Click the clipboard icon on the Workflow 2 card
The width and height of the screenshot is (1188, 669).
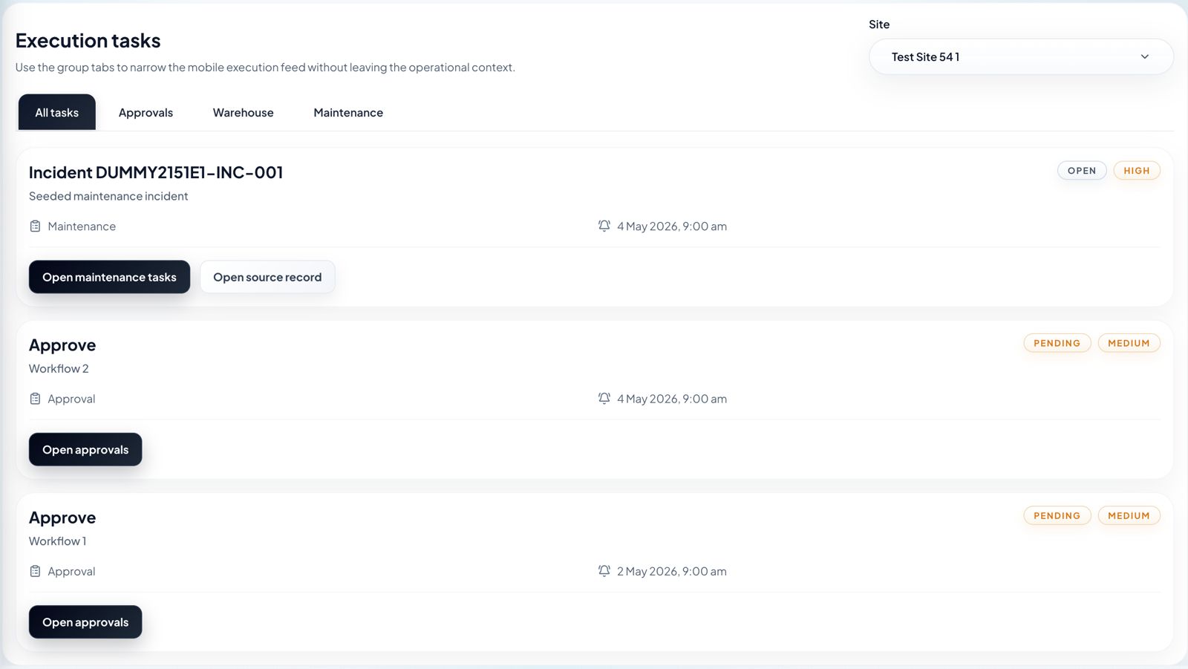[x=35, y=399]
